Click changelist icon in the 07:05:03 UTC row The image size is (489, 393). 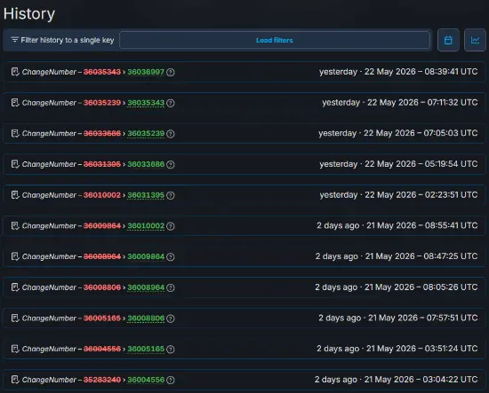click(x=15, y=133)
